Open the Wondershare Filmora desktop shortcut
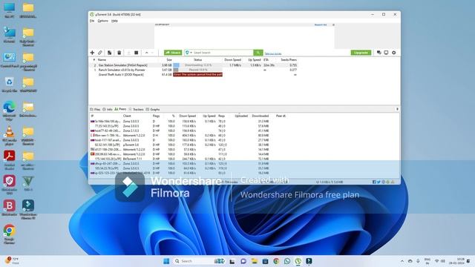 (x=28, y=209)
